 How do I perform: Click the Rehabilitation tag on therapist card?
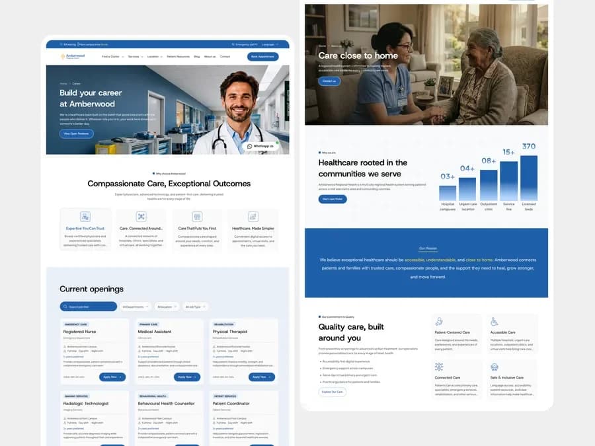(x=224, y=324)
